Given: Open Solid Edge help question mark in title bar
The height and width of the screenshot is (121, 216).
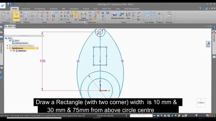Looking at the screenshot, I should pyautogui.click(x=200, y=8).
